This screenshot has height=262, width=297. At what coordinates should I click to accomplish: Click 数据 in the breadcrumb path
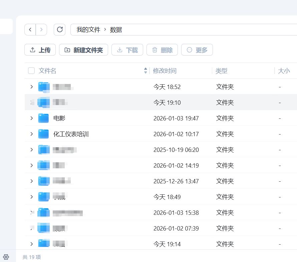[x=116, y=29]
